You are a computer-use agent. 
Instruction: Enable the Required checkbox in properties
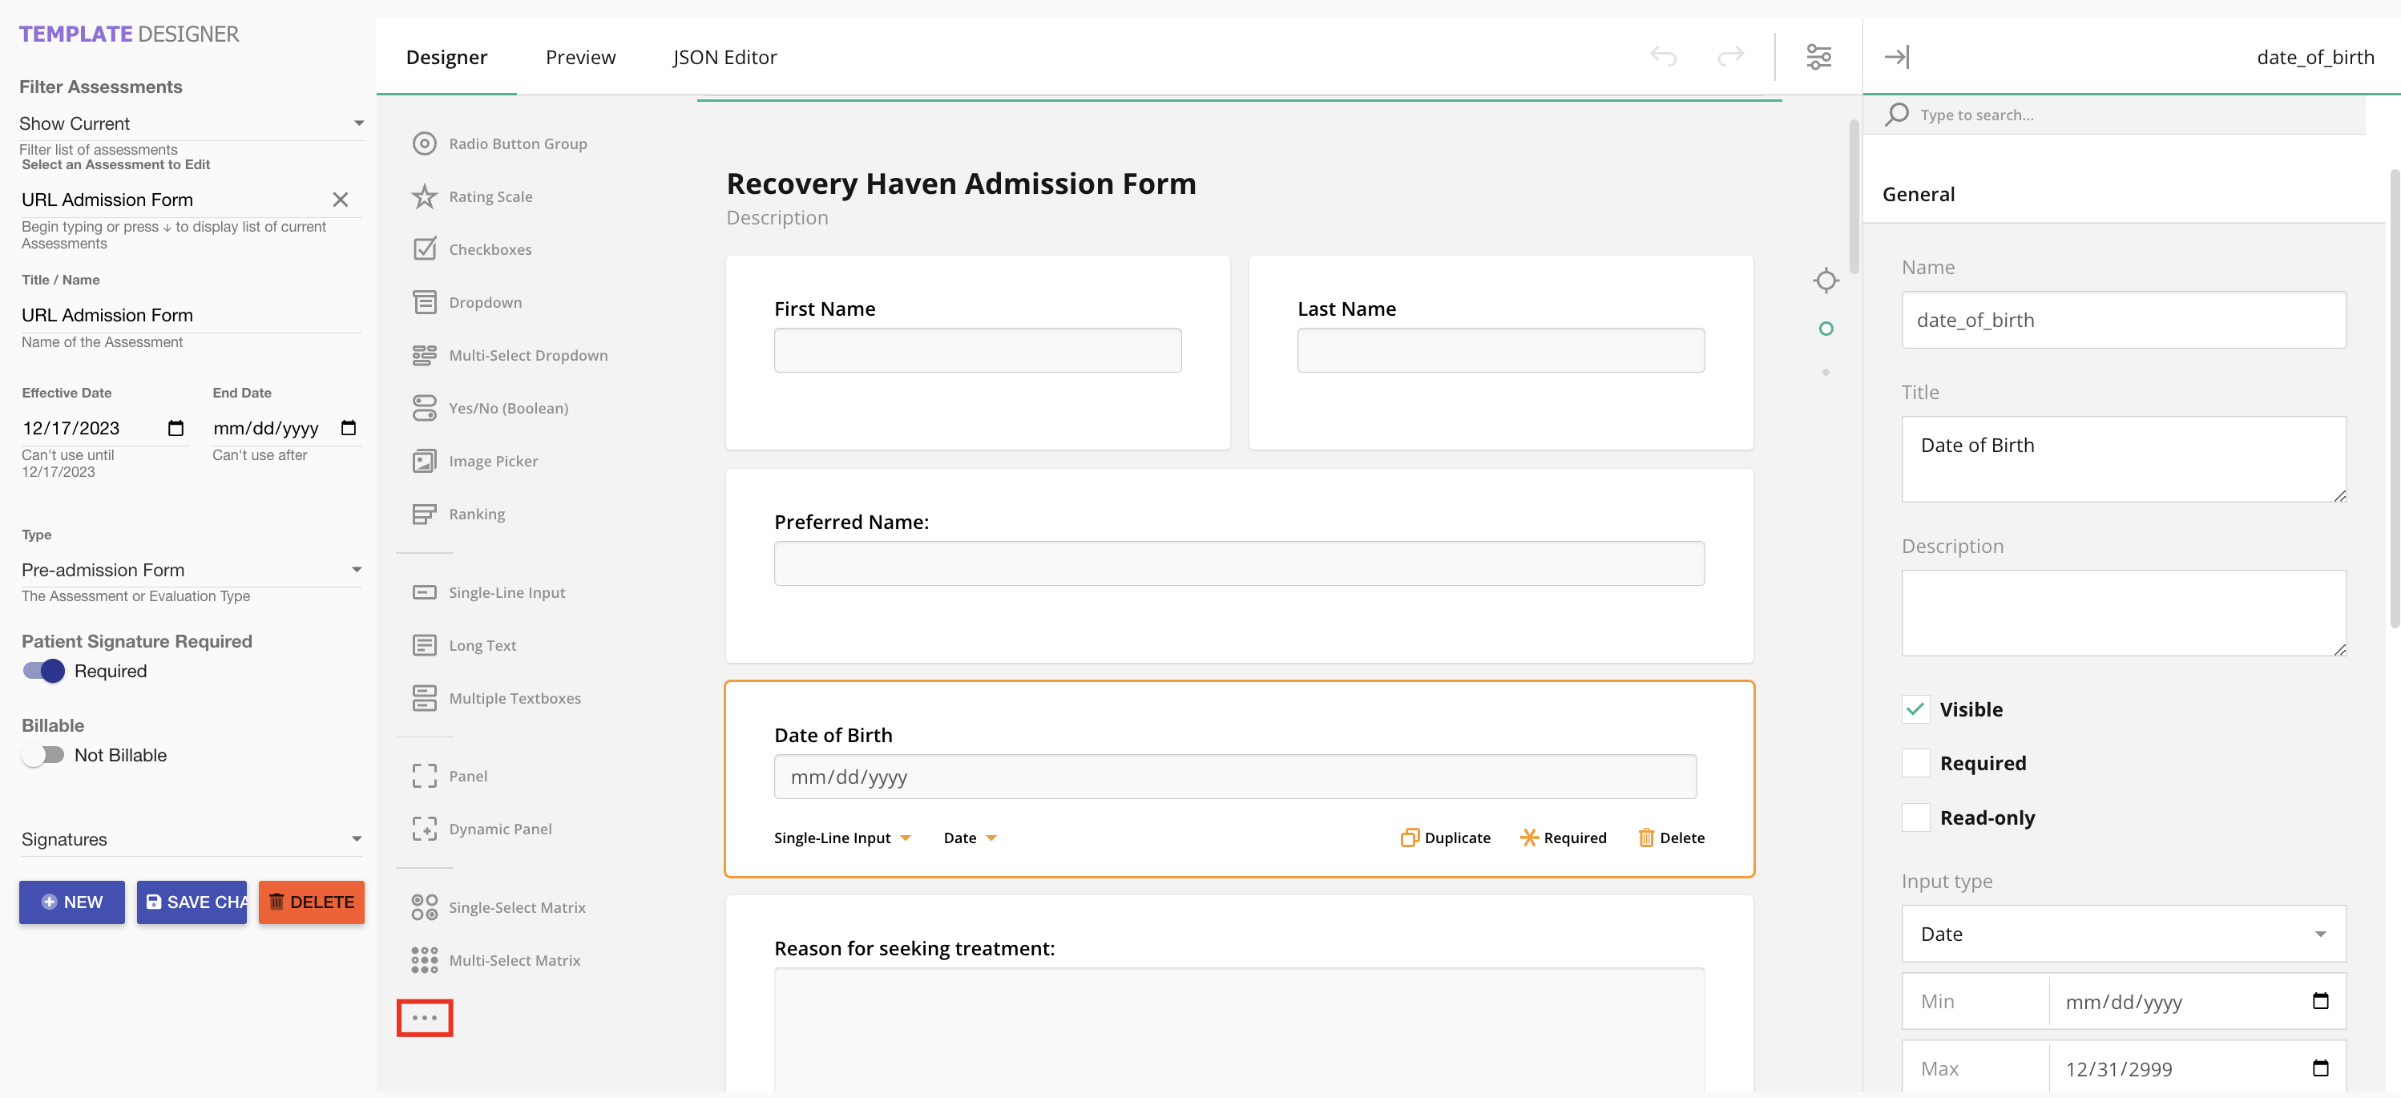(1915, 762)
